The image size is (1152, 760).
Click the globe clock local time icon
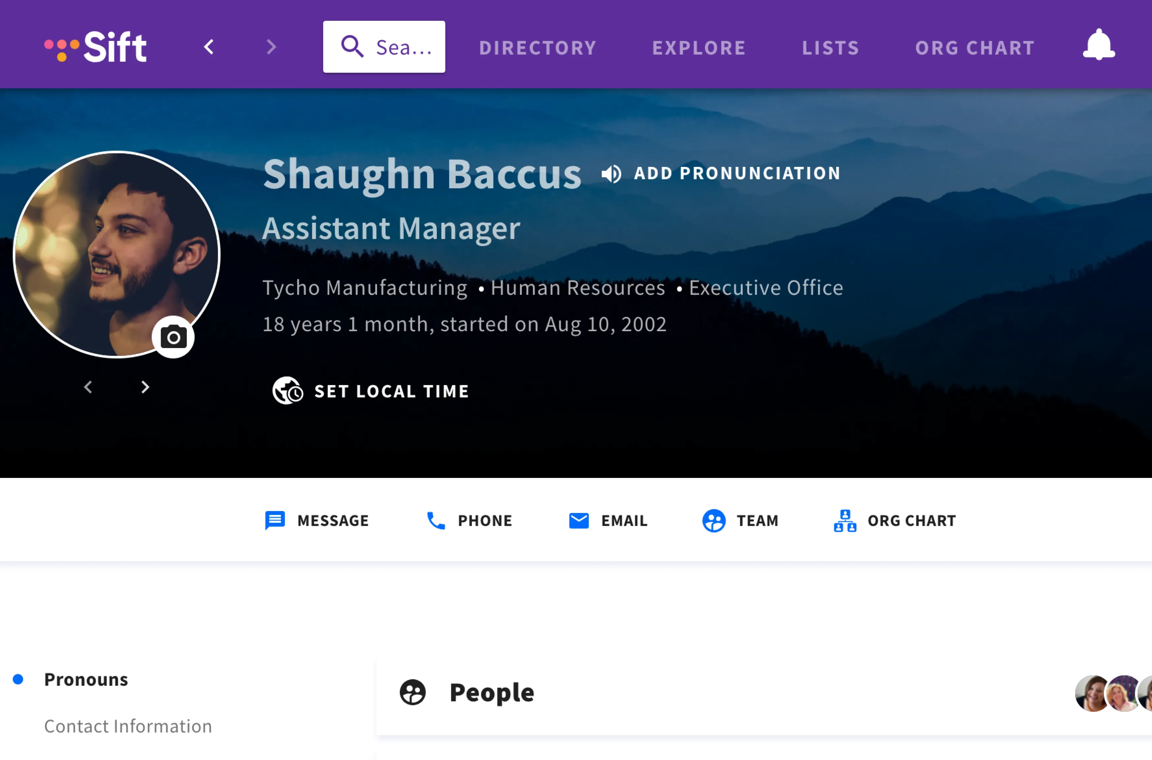point(287,391)
